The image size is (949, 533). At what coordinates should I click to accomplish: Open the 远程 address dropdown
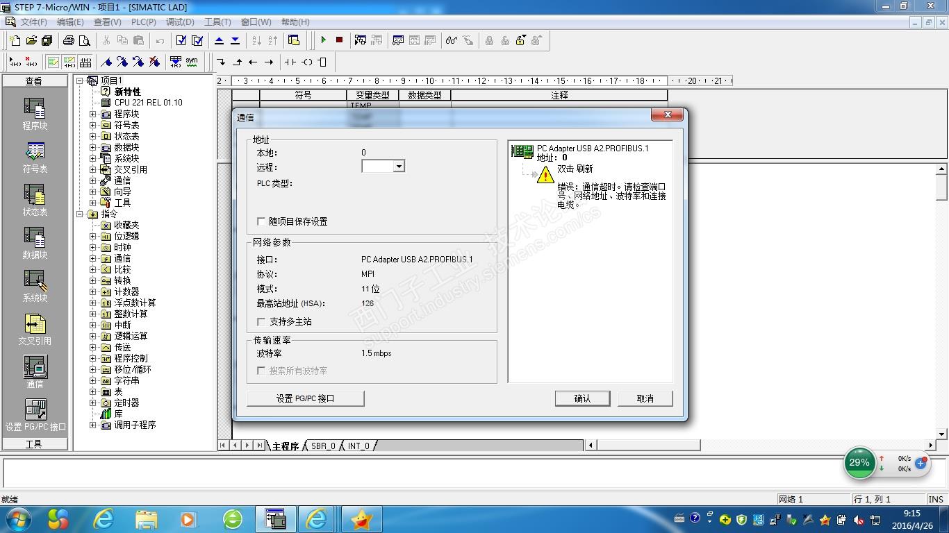(x=399, y=167)
